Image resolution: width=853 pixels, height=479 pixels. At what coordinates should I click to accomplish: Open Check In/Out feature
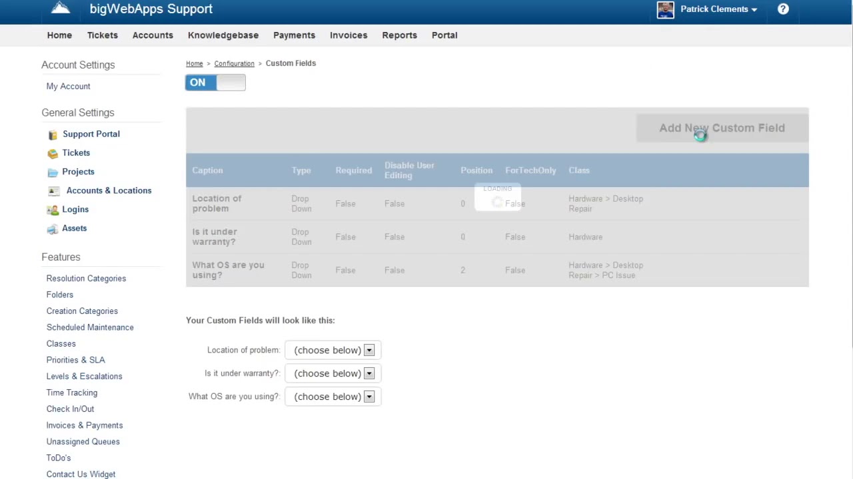tap(70, 409)
